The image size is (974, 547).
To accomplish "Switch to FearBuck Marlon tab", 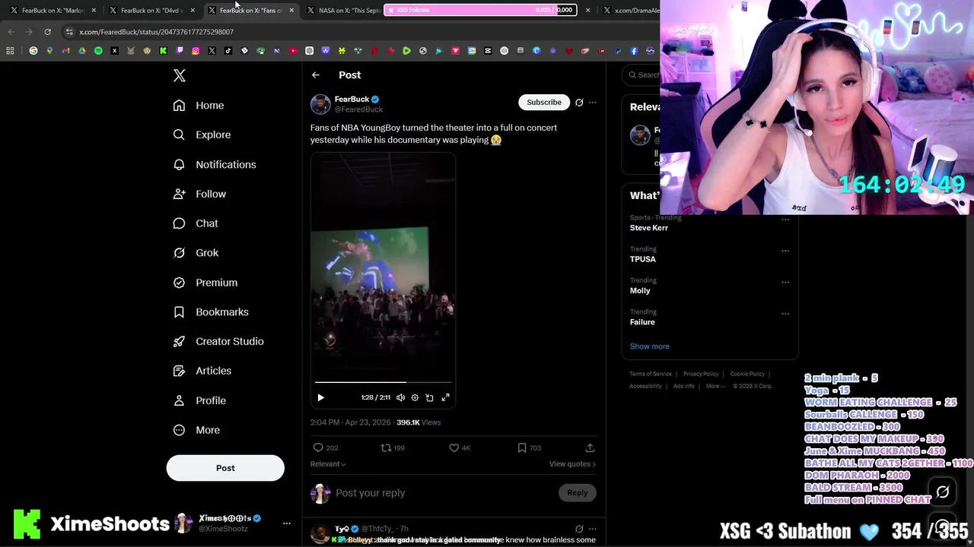I will point(53,10).
